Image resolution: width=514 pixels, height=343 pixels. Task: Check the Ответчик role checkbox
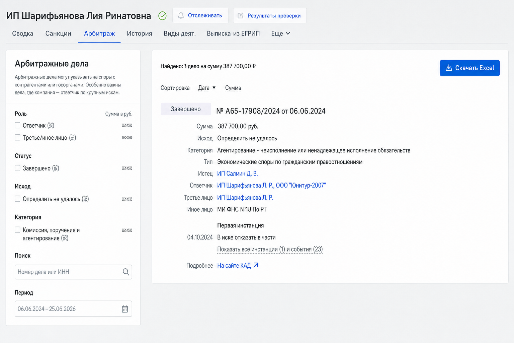coord(17,125)
